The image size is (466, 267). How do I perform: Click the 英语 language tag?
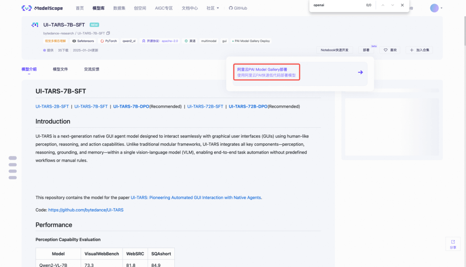190,41
